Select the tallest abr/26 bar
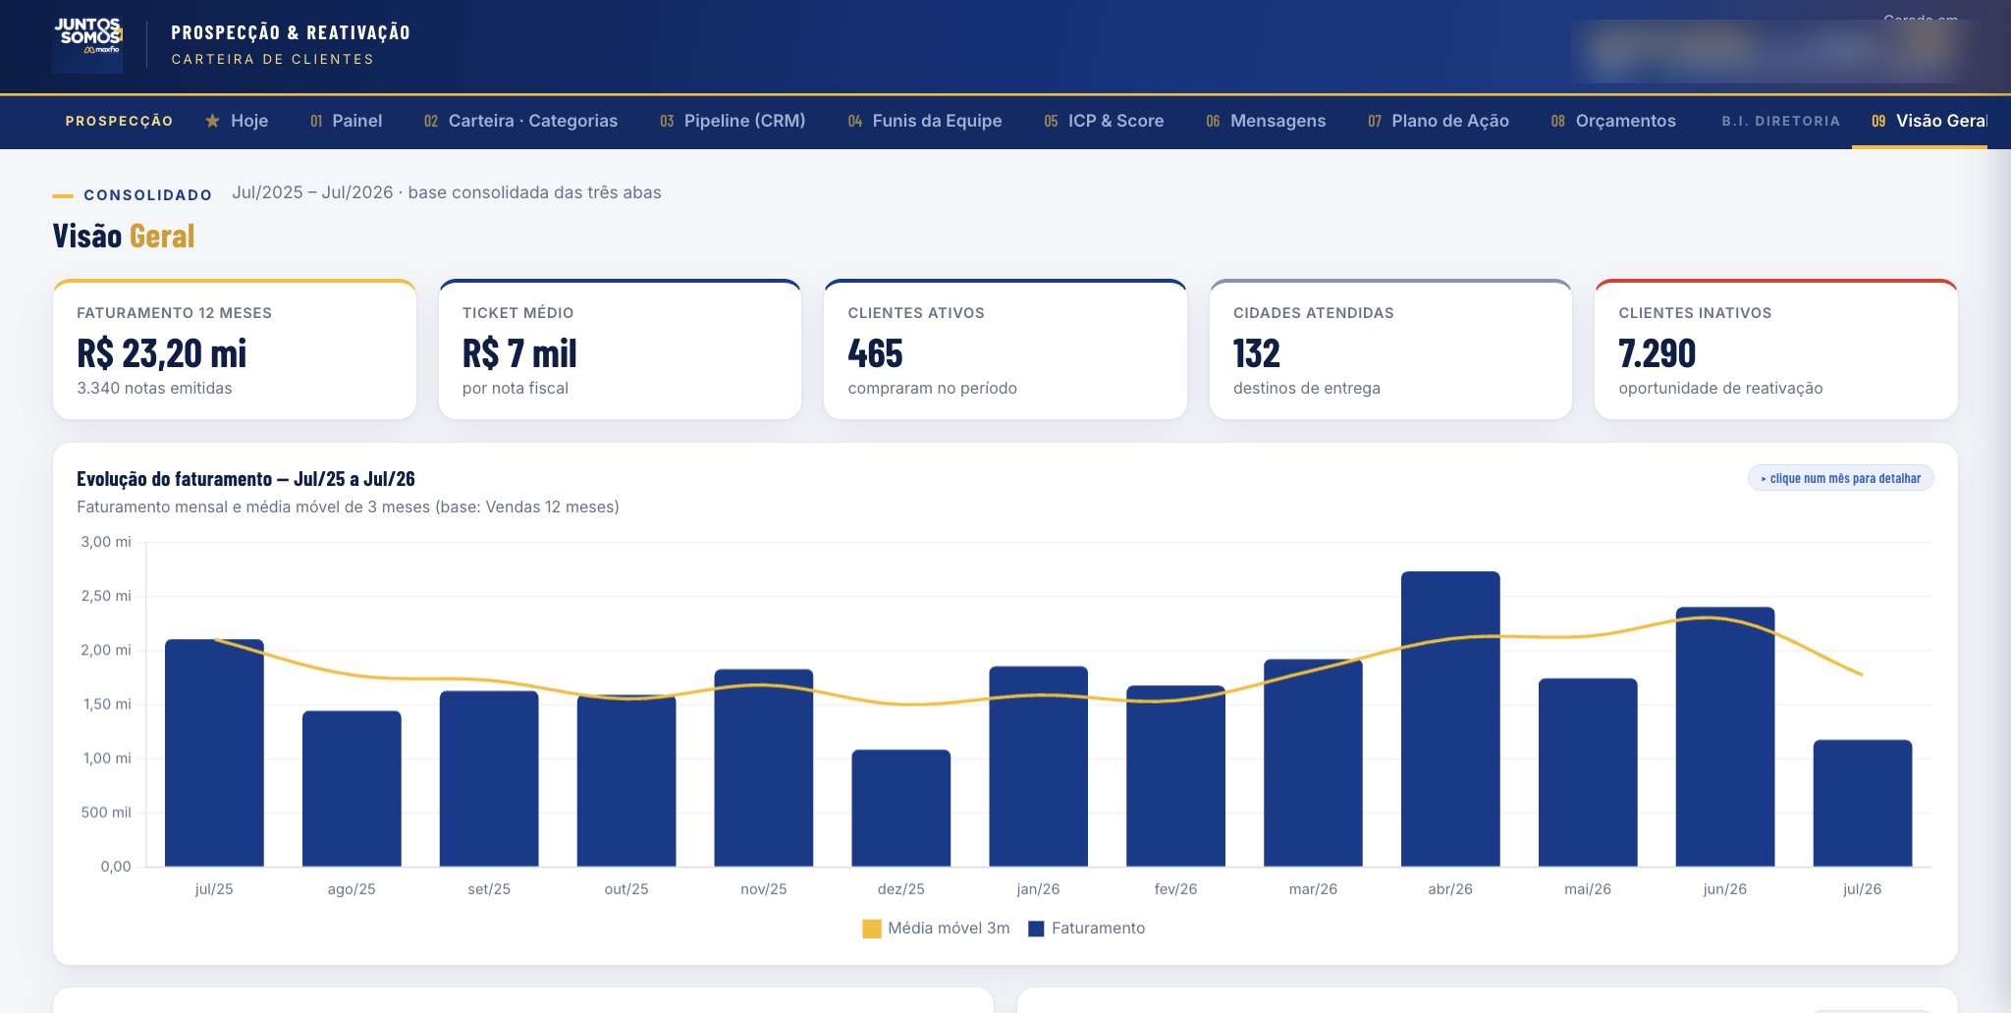The width and height of the screenshot is (2011, 1013). [x=1450, y=719]
